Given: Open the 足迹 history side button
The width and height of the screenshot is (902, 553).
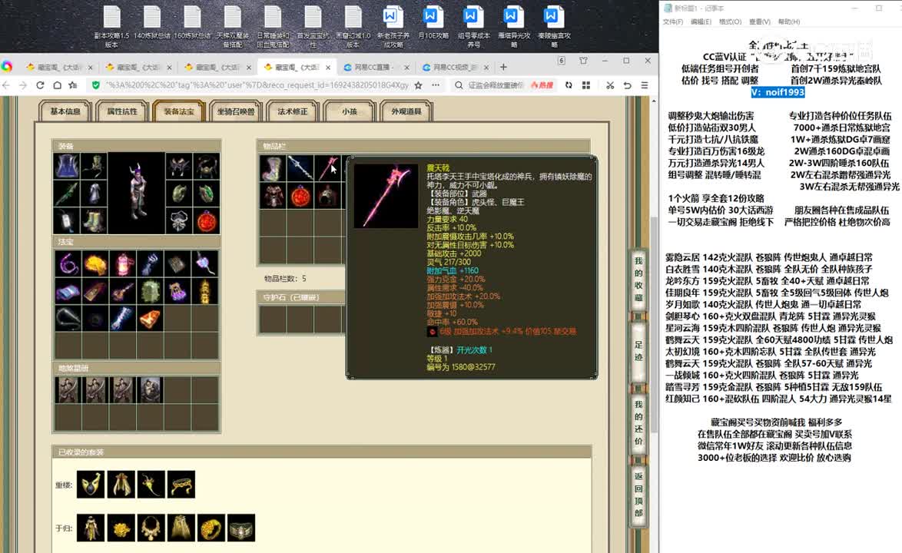Looking at the screenshot, I should click(638, 351).
